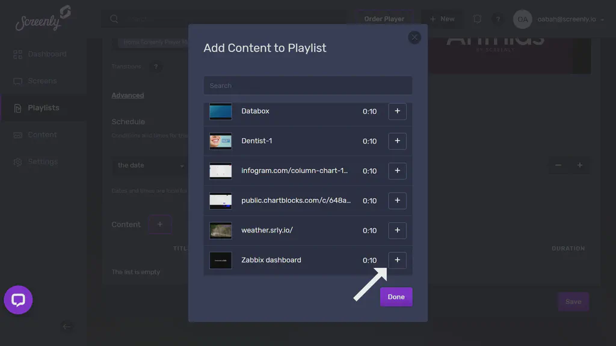This screenshot has height=346, width=616.
Task: Click the search magnifier in top bar
Action: click(x=114, y=19)
